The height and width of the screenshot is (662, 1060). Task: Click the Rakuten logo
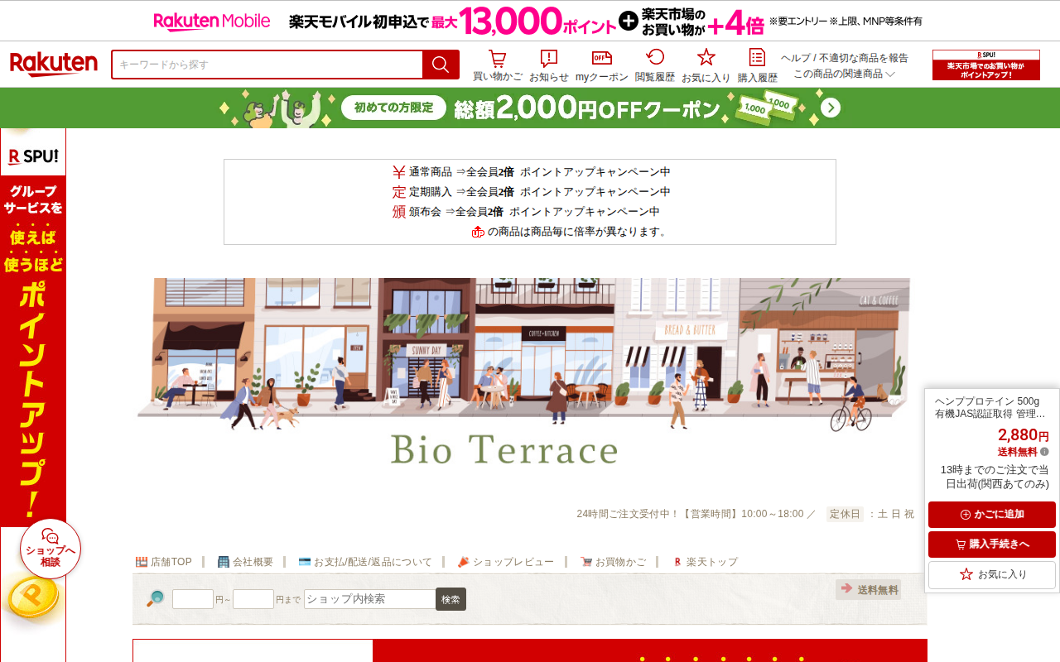(54, 65)
